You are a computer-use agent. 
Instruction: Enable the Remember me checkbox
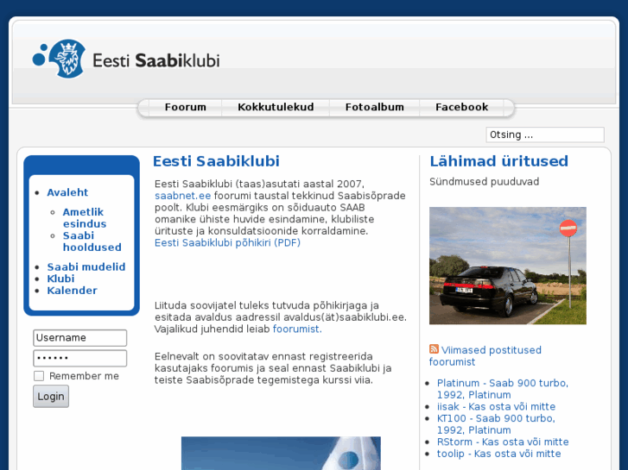point(39,376)
